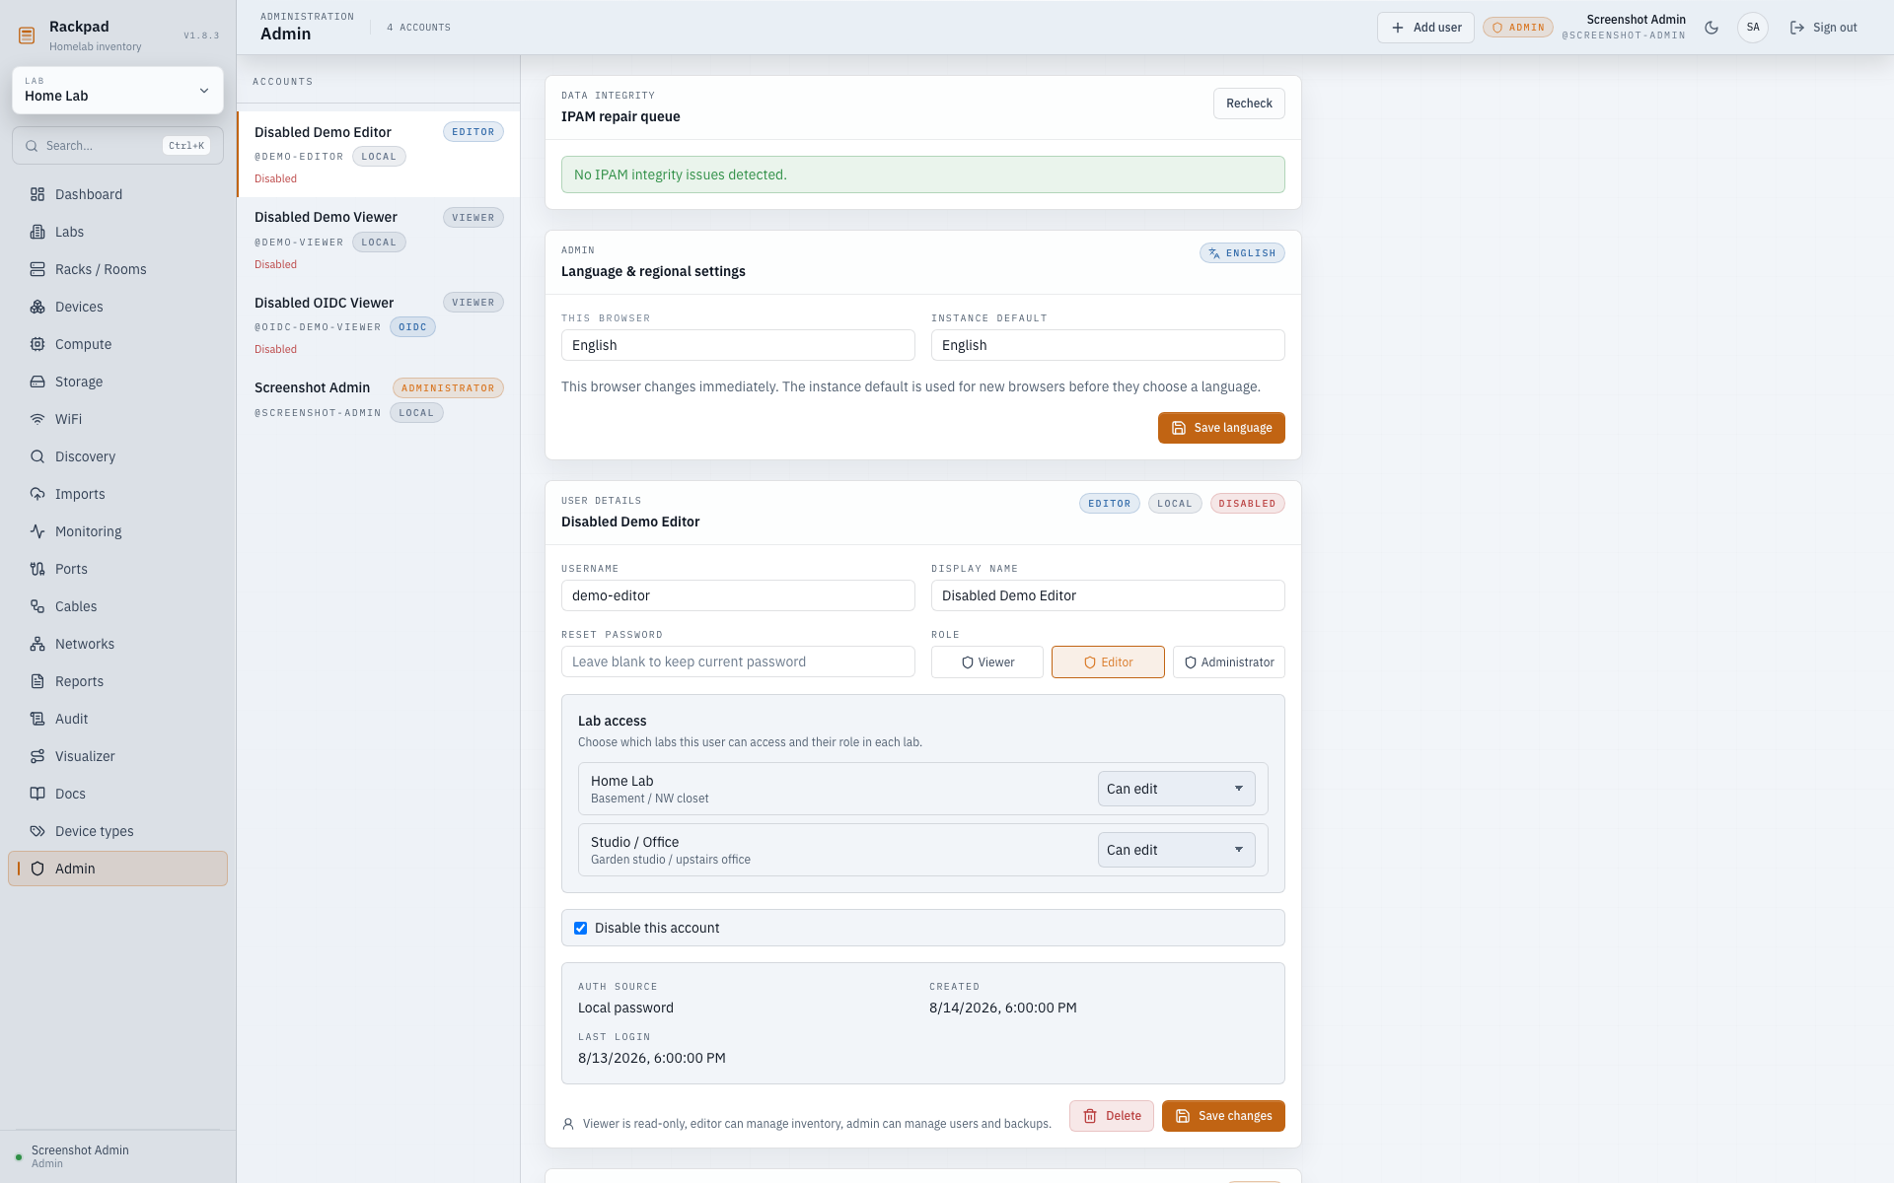Open This Browser language dropdown

click(738, 345)
